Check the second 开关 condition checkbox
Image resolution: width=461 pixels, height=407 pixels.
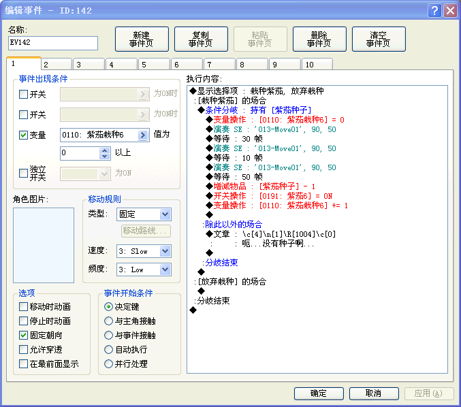pyautogui.click(x=23, y=114)
